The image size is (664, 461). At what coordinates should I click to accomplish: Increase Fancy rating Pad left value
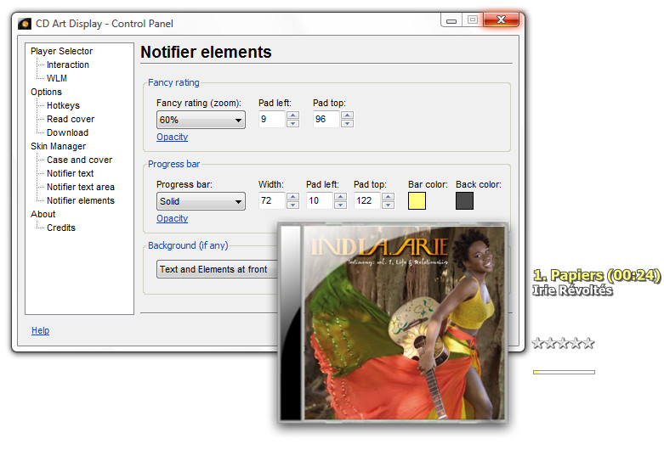coord(292,115)
